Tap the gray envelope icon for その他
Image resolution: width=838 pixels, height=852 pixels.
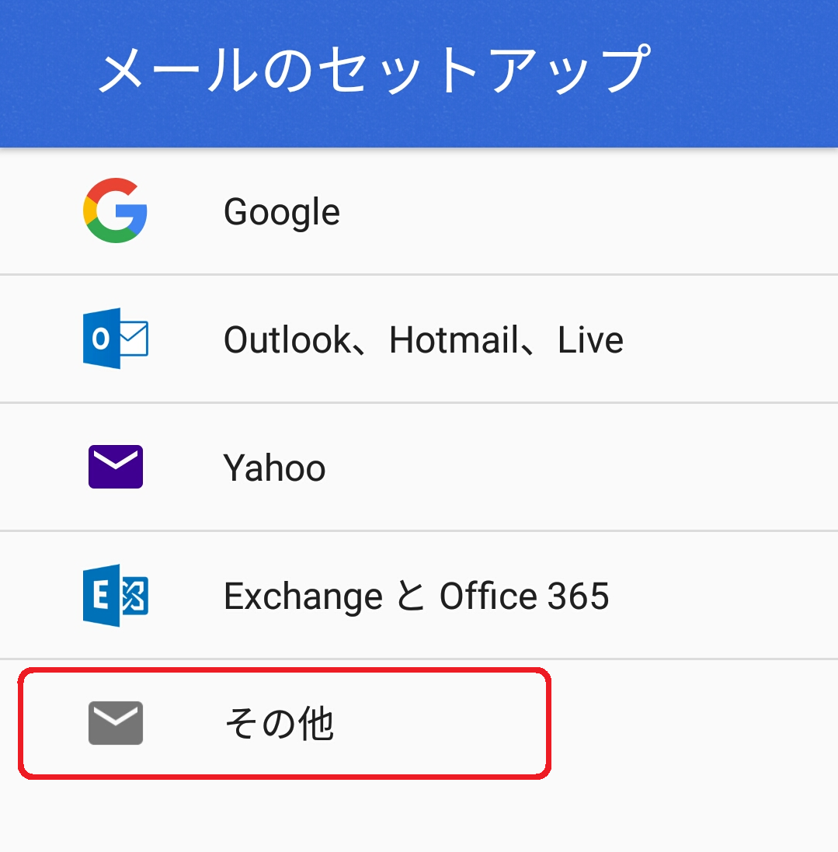tap(115, 723)
